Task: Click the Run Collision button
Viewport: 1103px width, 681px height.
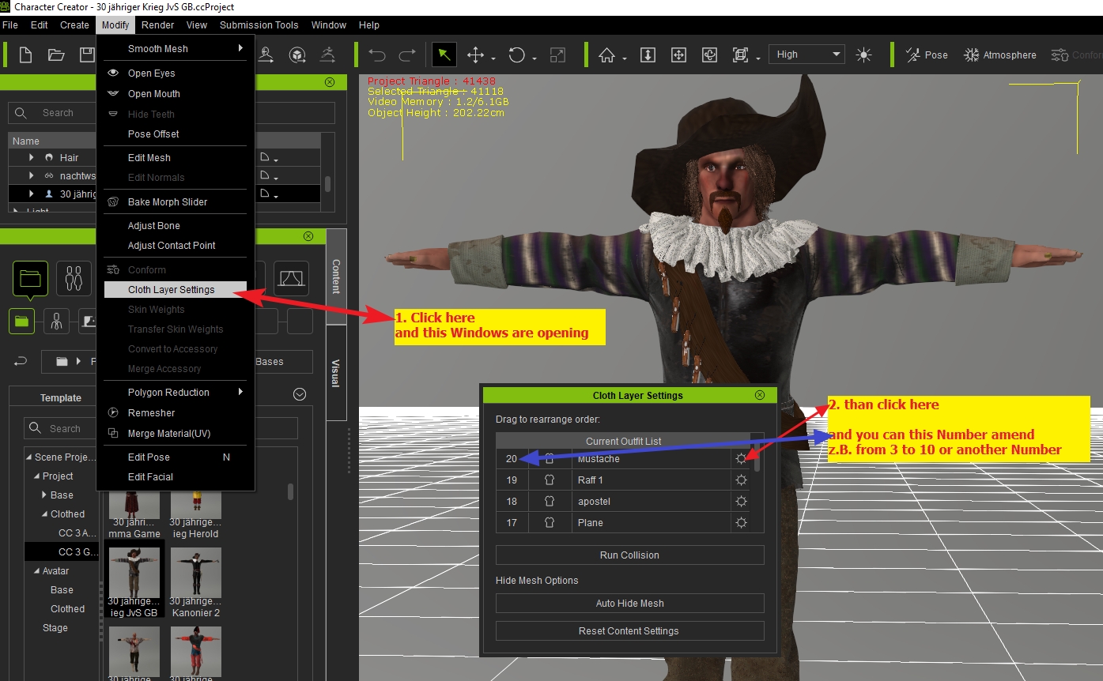Action: pos(629,555)
